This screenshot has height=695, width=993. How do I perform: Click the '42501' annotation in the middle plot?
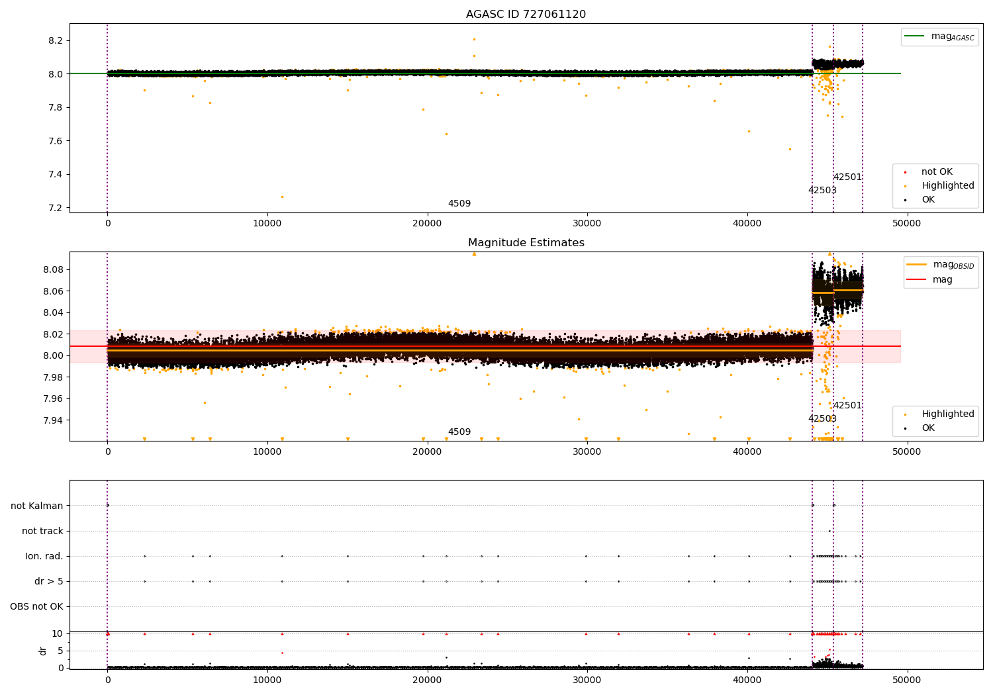[847, 406]
